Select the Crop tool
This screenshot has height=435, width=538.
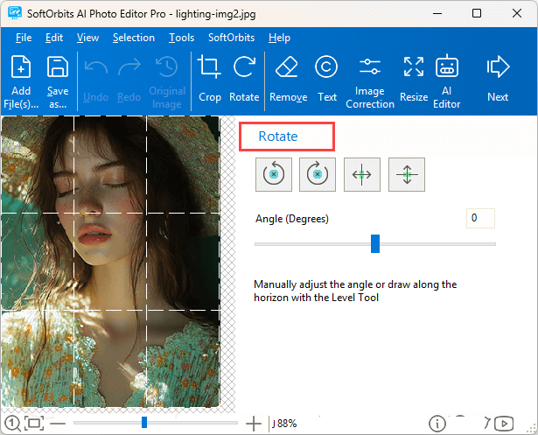tap(209, 77)
